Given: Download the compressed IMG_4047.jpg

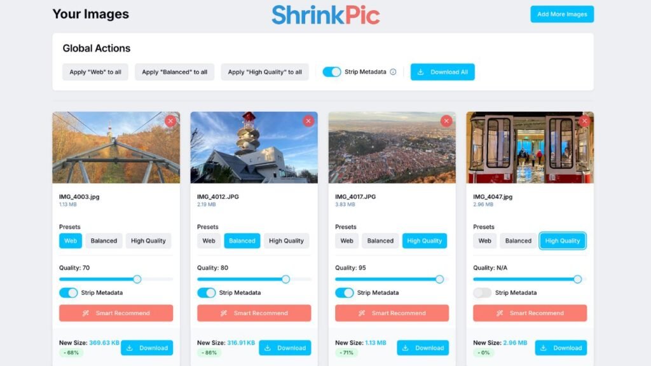Looking at the screenshot, I should point(561,348).
